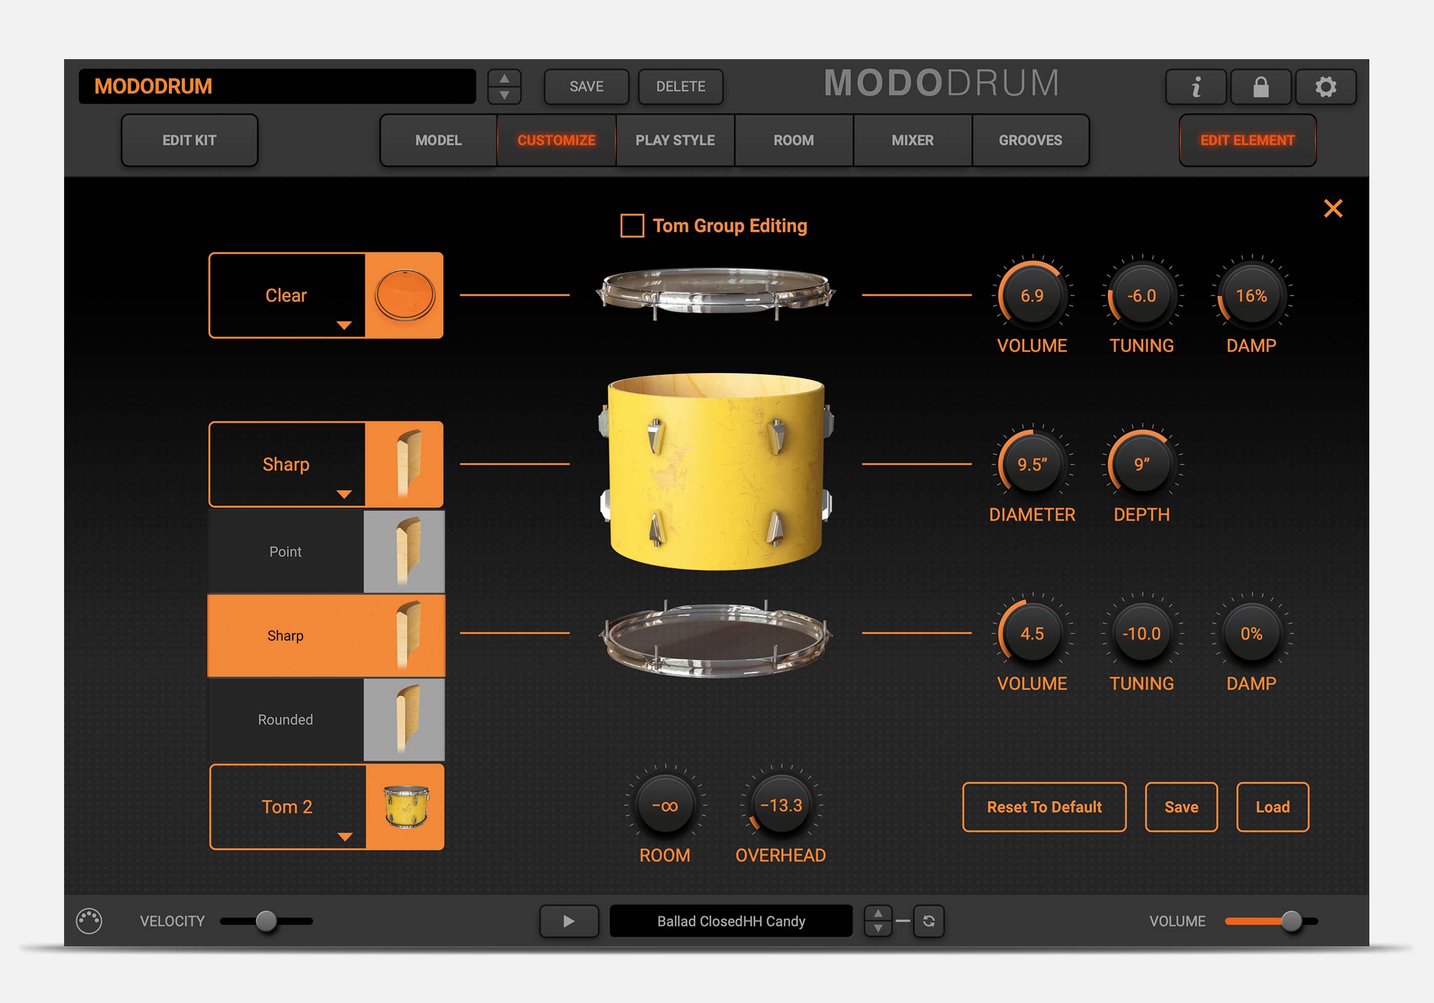Click the orange Clear drumhead thumbnail
The height and width of the screenshot is (1003, 1434).
tap(404, 295)
